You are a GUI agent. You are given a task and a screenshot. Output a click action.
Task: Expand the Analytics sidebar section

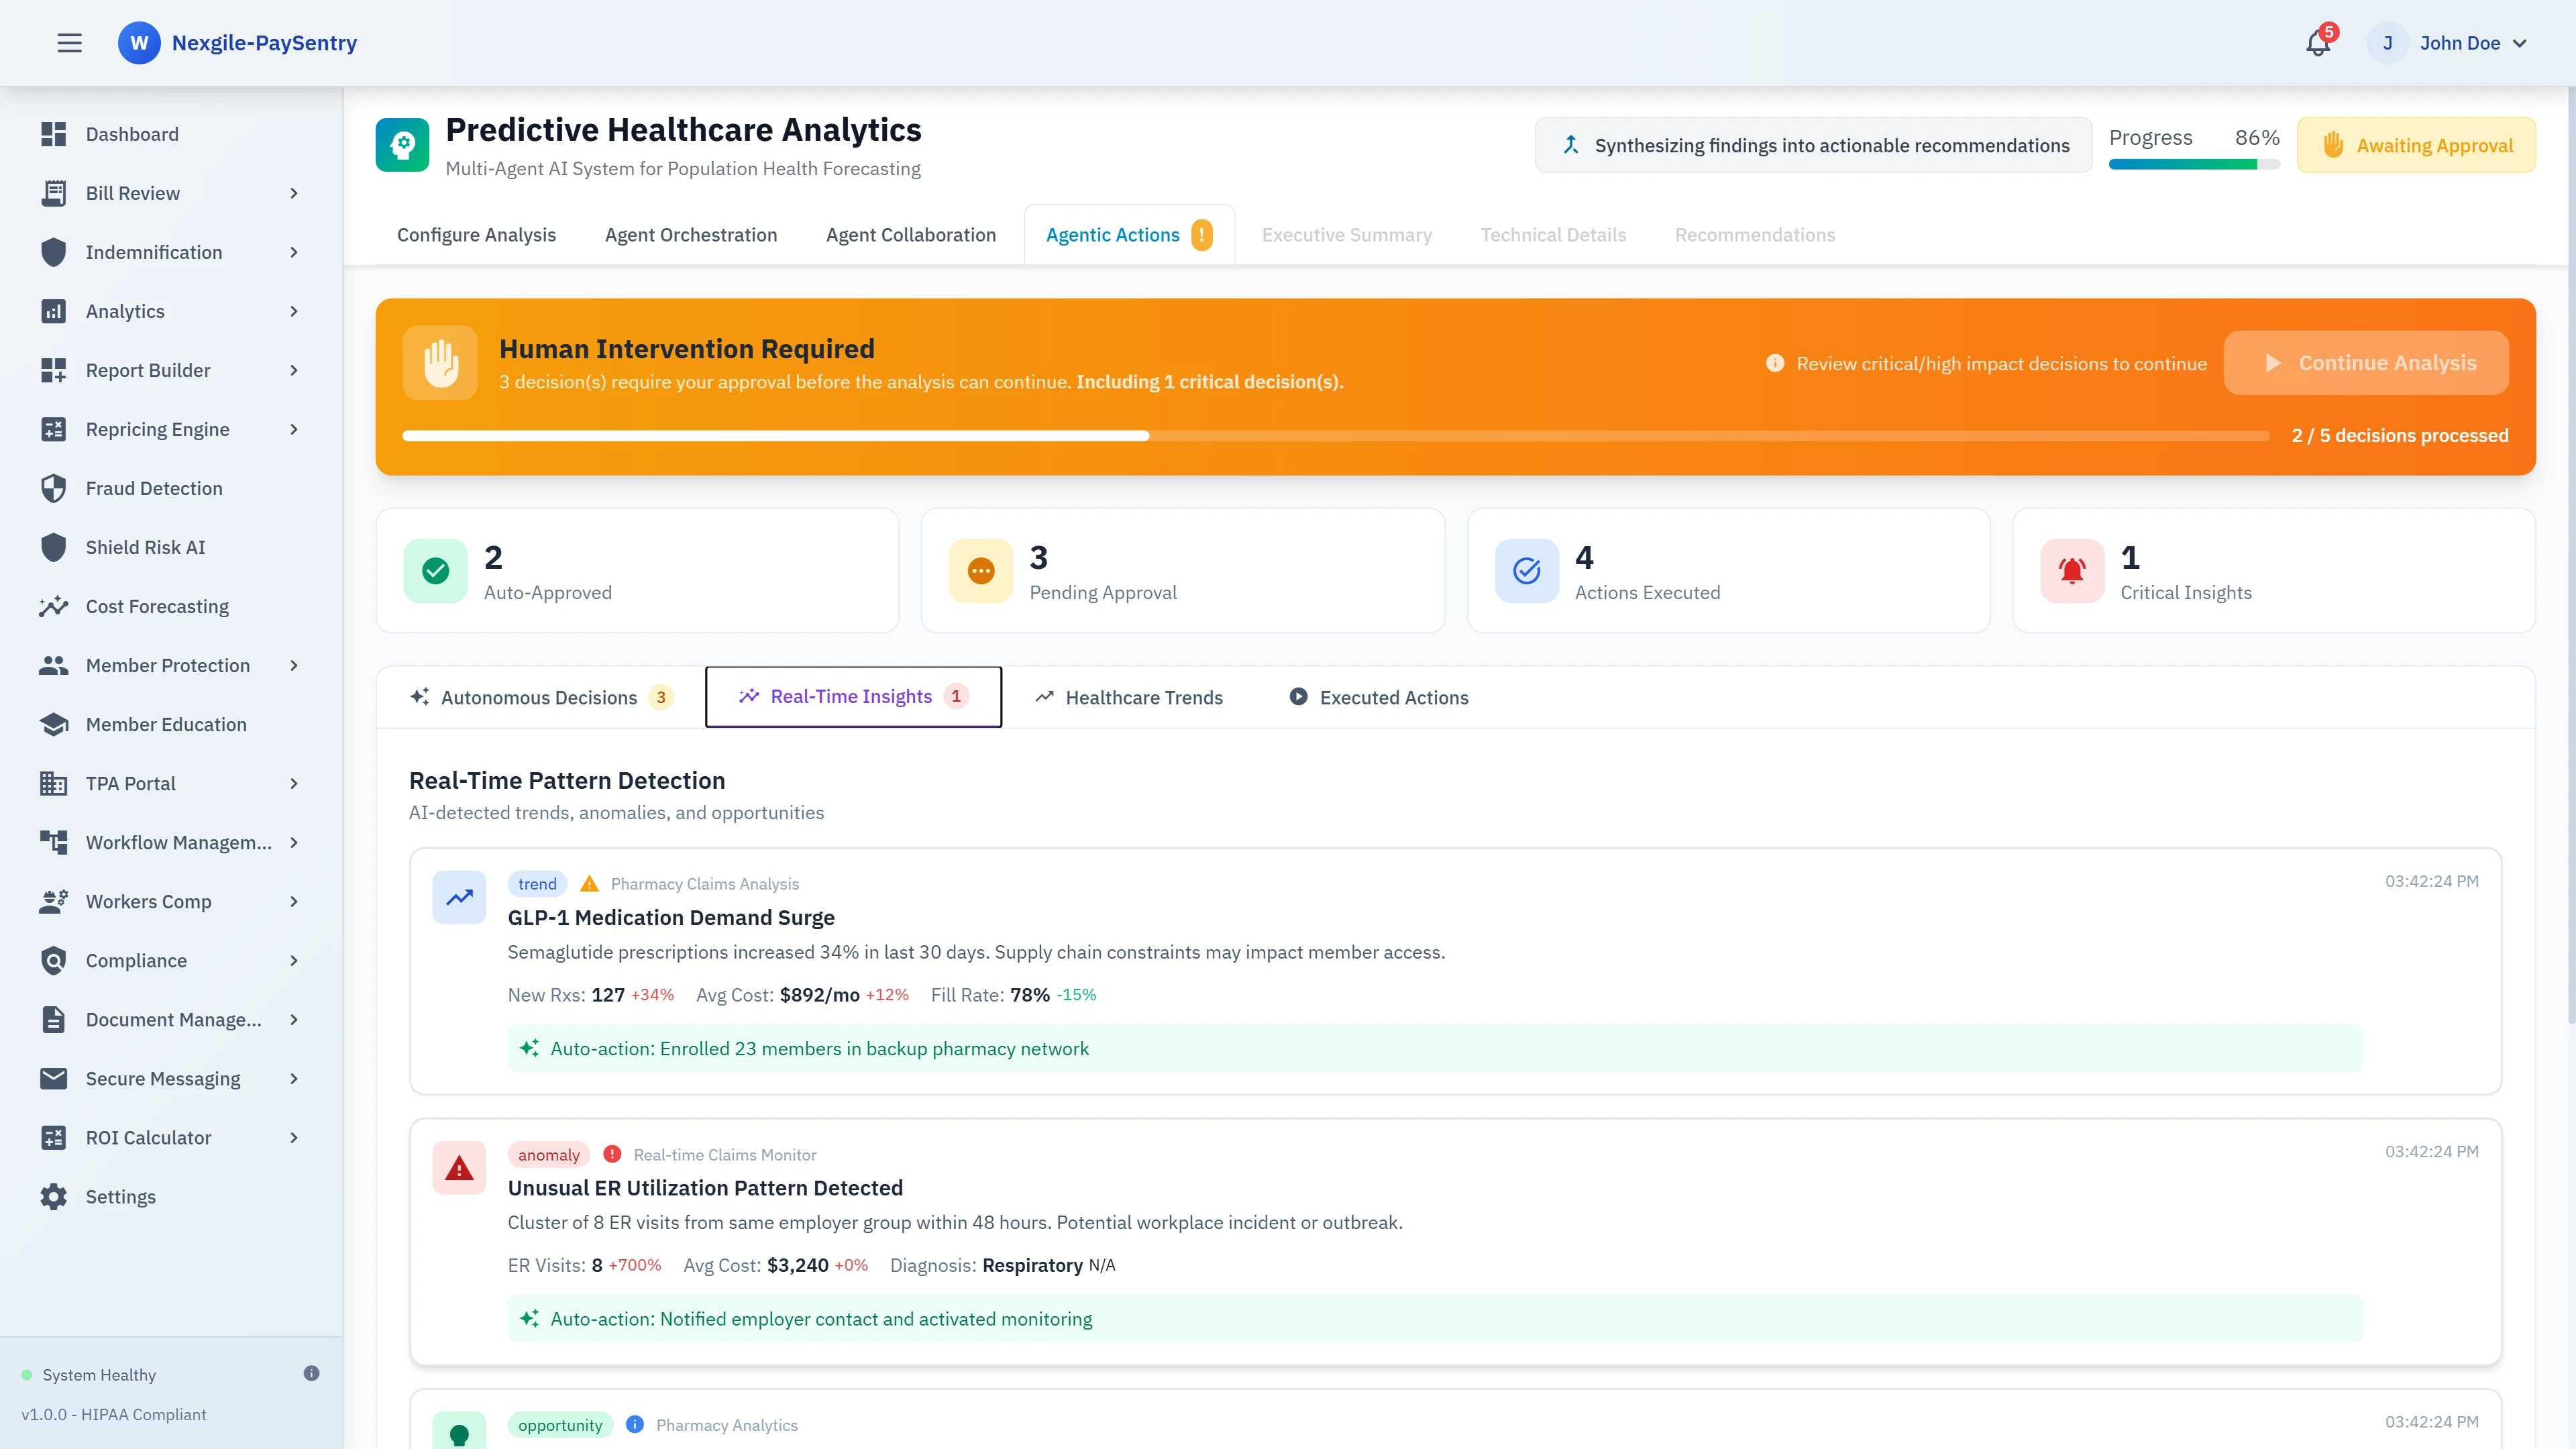pyautogui.click(x=125, y=311)
